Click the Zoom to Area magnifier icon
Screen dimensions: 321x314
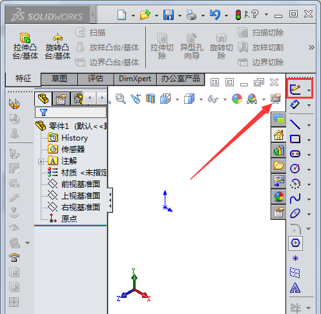point(121,99)
